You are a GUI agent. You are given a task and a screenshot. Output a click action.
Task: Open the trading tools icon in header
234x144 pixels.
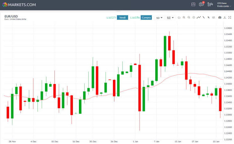click(x=210, y=4)
